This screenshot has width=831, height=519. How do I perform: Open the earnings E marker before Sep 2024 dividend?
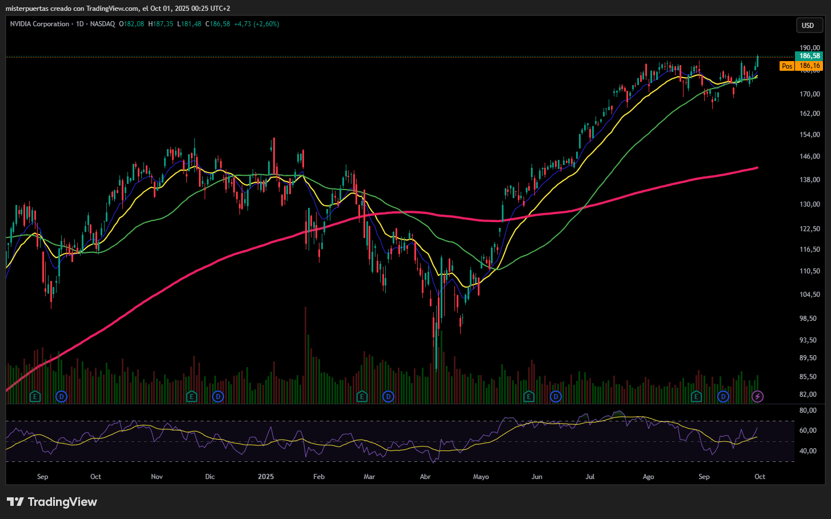coord(35,396)
